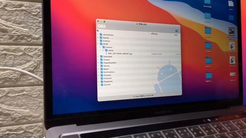Click the PPA-LX2 window title
246x138 pixels.
(x=143, y=24)
